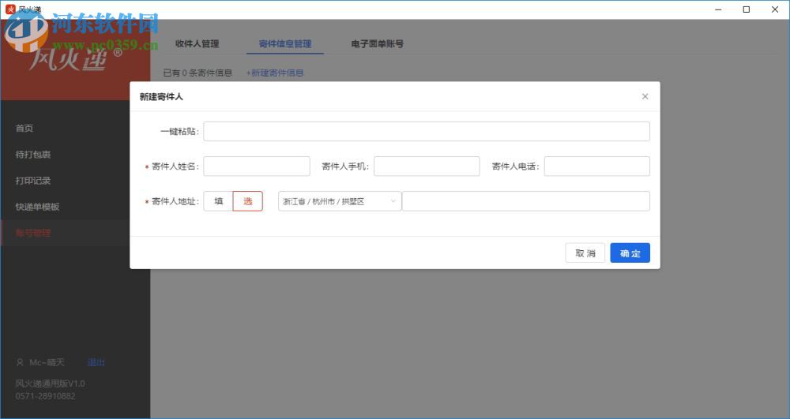Click the detailed address input field
Screen dimensions: 790x419
point(526,201)
